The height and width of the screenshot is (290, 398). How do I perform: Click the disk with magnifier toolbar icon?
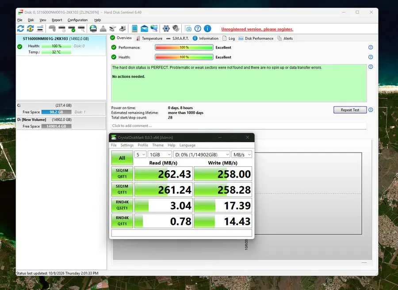click(81, 28)
